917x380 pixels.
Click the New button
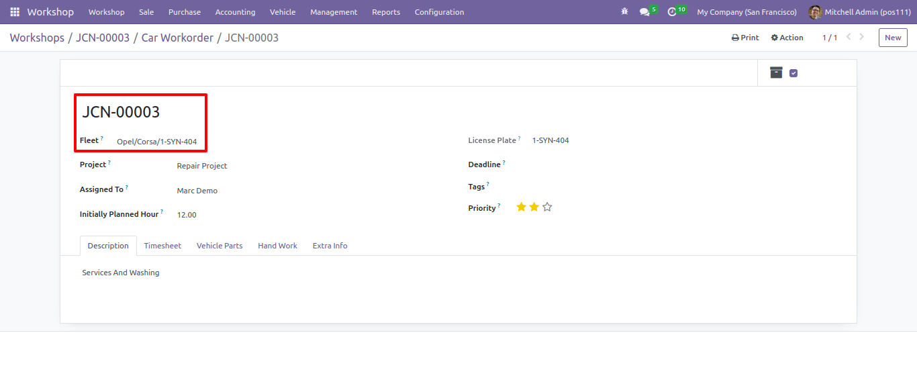pos(893,38)
